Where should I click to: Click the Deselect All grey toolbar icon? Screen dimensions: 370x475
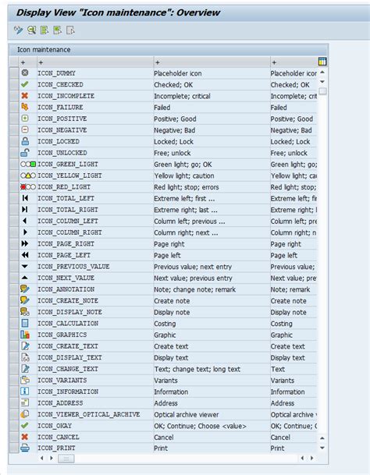70,30
